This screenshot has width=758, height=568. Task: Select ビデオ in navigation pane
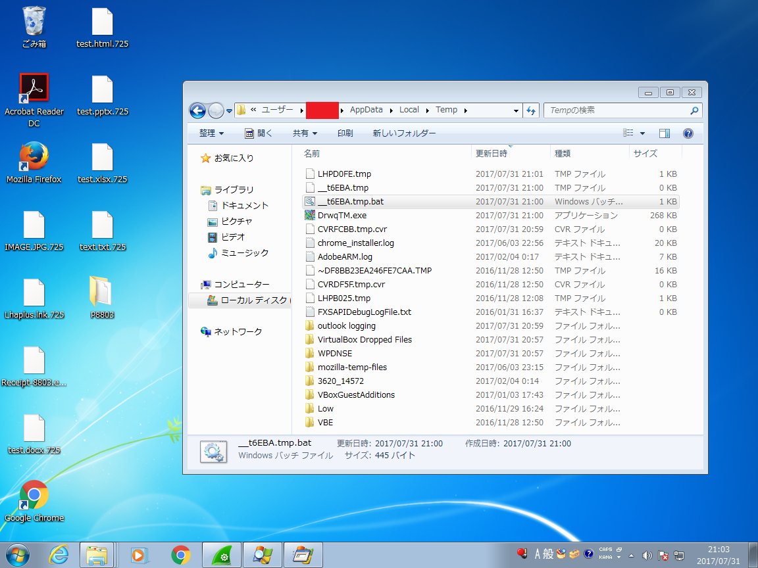coord(227,237)
